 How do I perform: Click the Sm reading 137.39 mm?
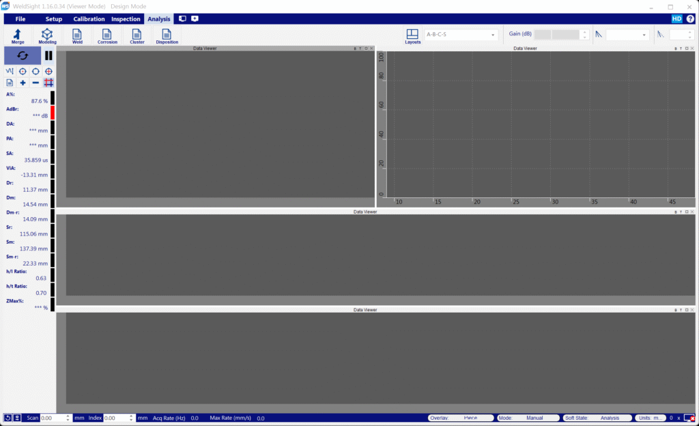click(x=33, y=248)
